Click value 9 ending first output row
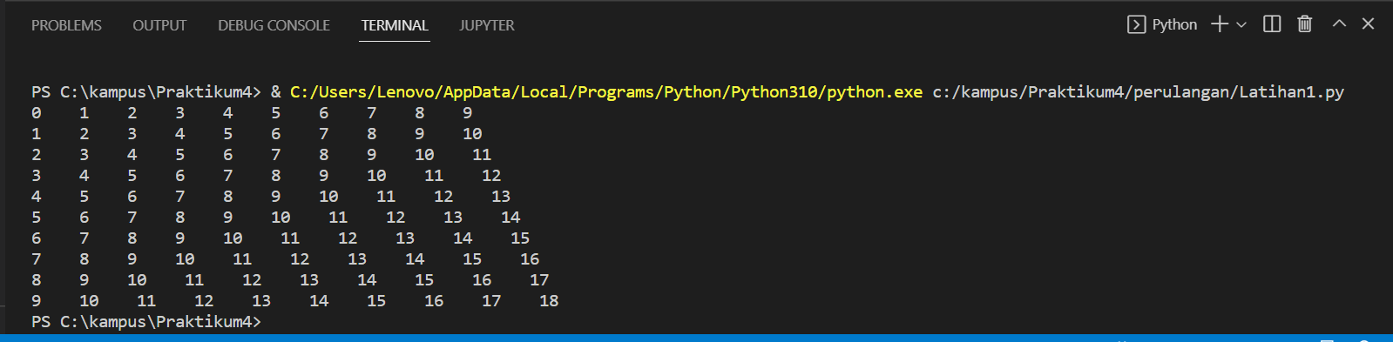This screenshot has height=342, width=1393. tap(467, 113)
